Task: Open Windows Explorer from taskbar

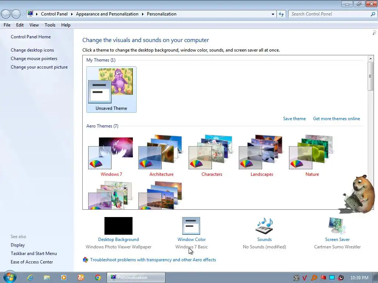Action: [x=47, y=277]
